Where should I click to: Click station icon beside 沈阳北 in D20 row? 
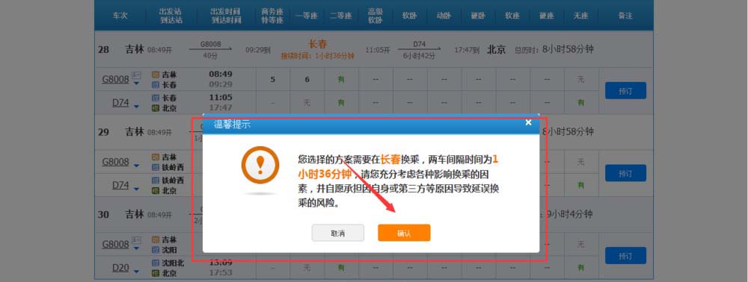click(x=156, y=263)
